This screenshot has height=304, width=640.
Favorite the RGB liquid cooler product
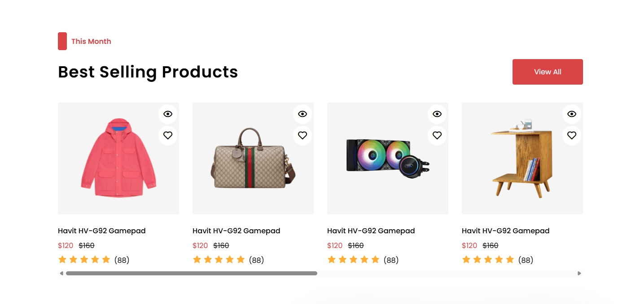437,135
